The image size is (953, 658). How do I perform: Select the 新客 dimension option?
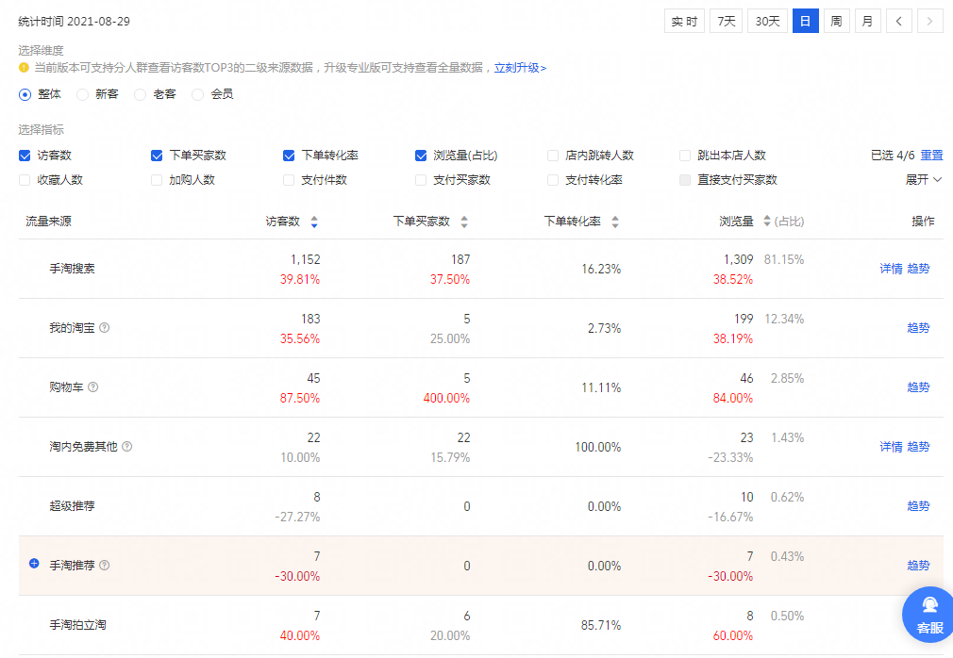[x=81, y=94]
